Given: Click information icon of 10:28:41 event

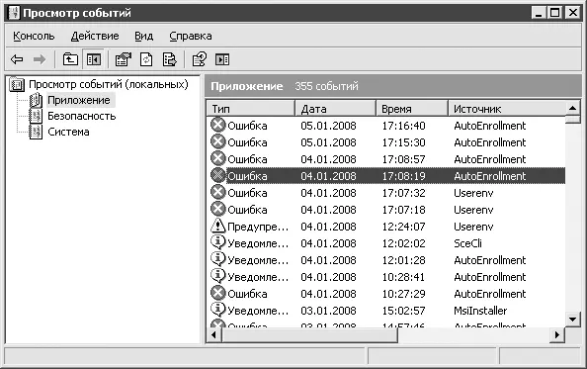Looking at the screenshot, I should point(217,276).
